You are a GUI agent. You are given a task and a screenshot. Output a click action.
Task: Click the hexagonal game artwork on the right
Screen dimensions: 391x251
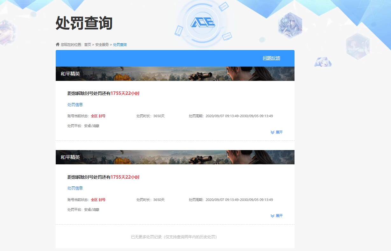click(x=358, y=45)
